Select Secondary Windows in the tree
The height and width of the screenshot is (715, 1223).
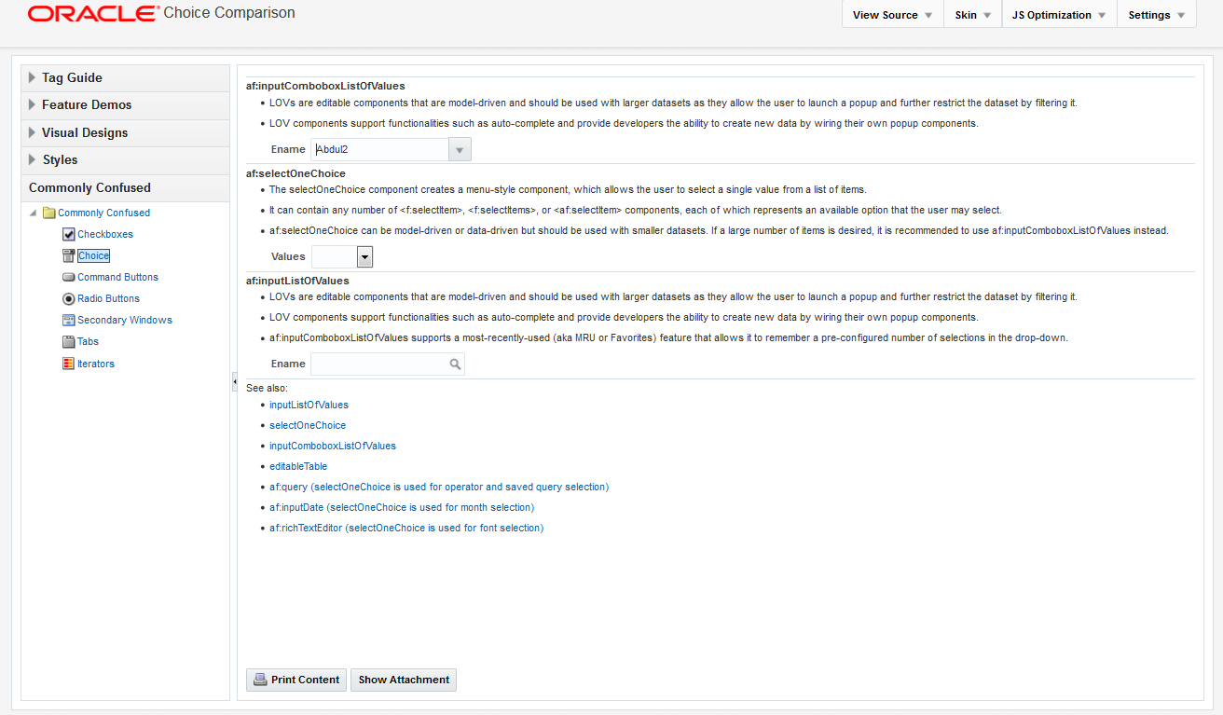pos(125,321)
